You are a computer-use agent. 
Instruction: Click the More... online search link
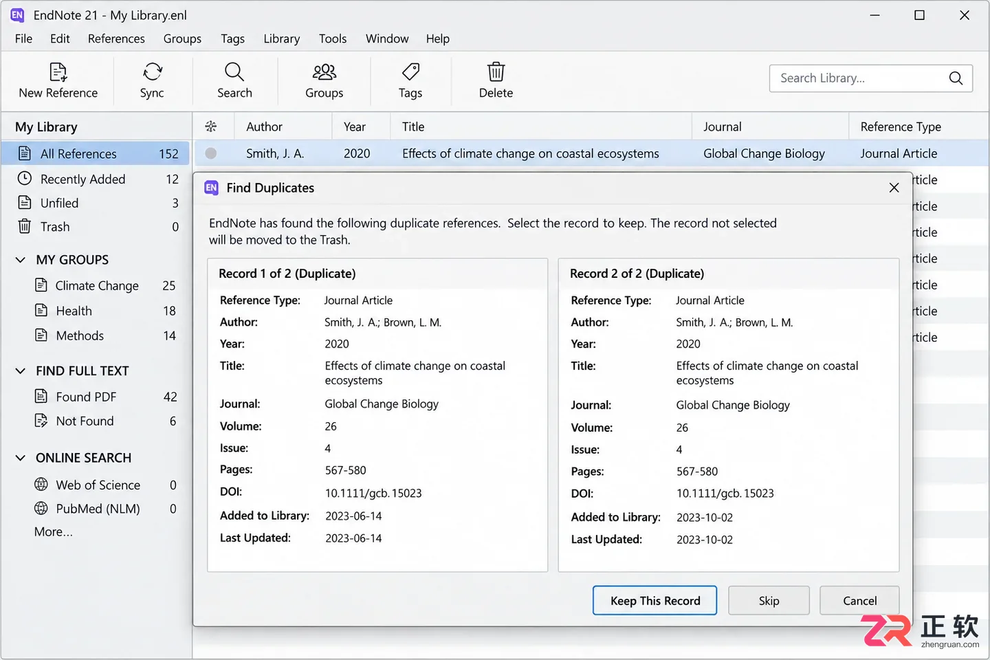pyautogui.click(x=54, y=532)
